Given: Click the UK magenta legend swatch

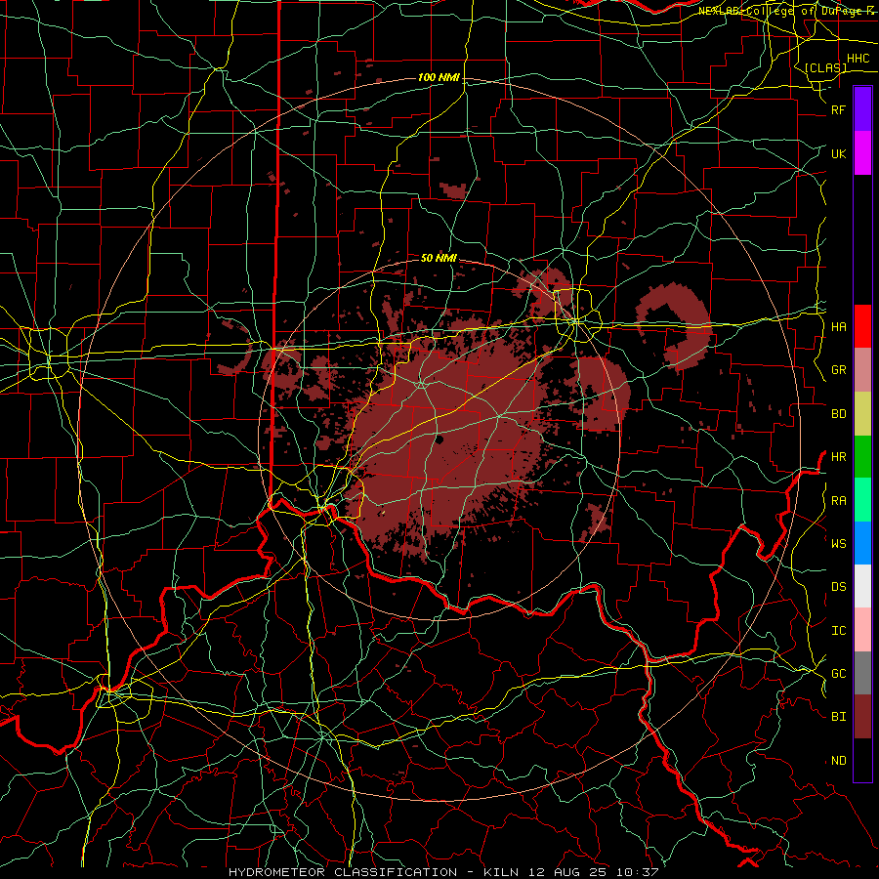Looking at the screenshot, I should coord(862,153).
